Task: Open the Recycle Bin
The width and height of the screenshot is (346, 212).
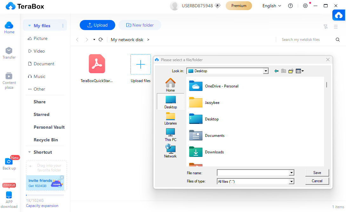Action: (46, 140)
